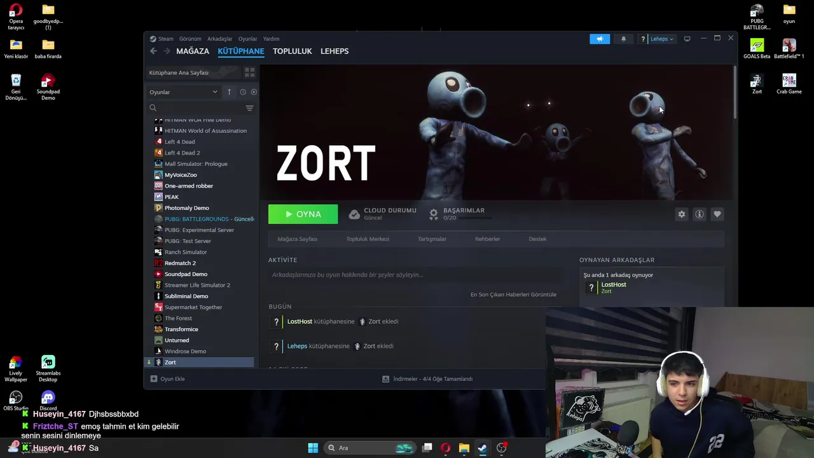Viewport: 814px width, 458px height.
Task: Add Zort to favorites heart icon
Action: pos(717,214)
